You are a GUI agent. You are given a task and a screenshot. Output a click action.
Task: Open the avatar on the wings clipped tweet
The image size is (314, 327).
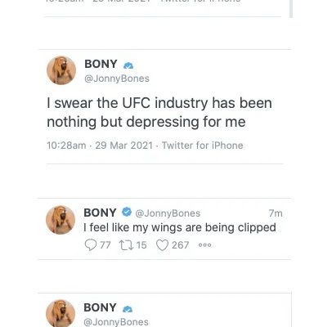61,220
